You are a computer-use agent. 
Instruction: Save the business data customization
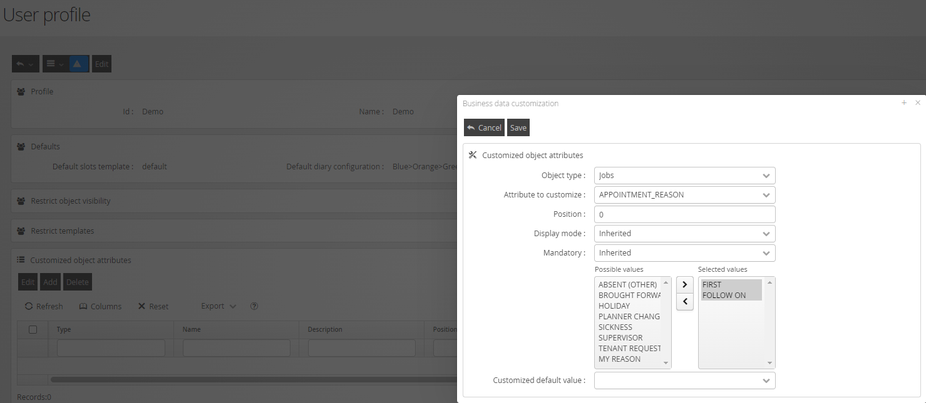[x=518, y=127]
